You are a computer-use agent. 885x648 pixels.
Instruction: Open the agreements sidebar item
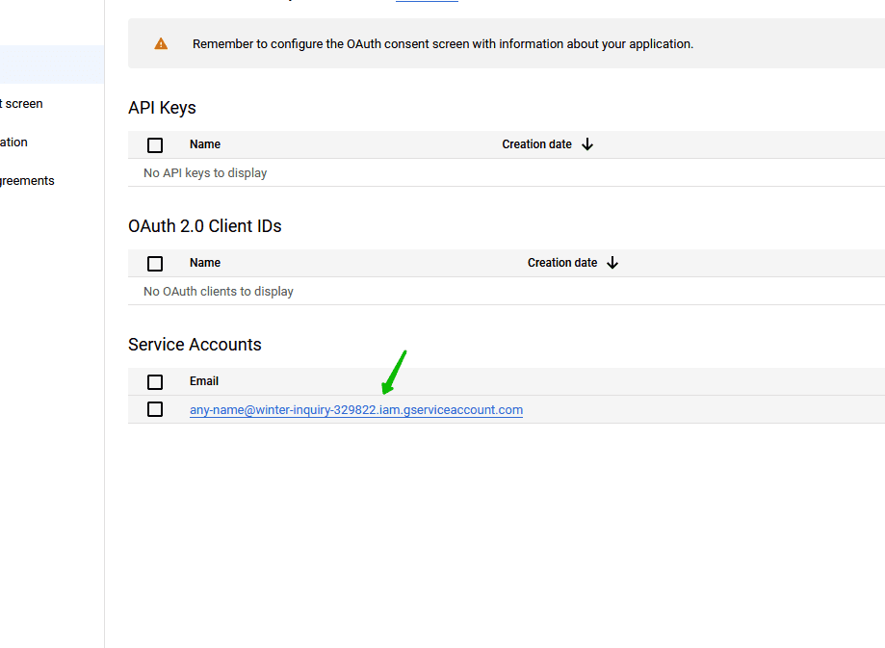[x=27, y=181]
